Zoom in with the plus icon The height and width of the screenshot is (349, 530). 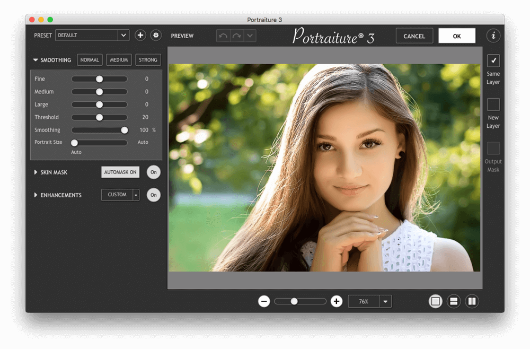tap(336, 301)
